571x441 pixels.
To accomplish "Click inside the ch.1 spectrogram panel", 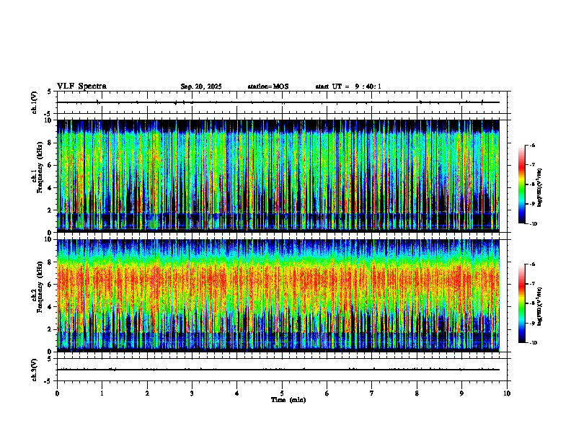I will 278,175.
